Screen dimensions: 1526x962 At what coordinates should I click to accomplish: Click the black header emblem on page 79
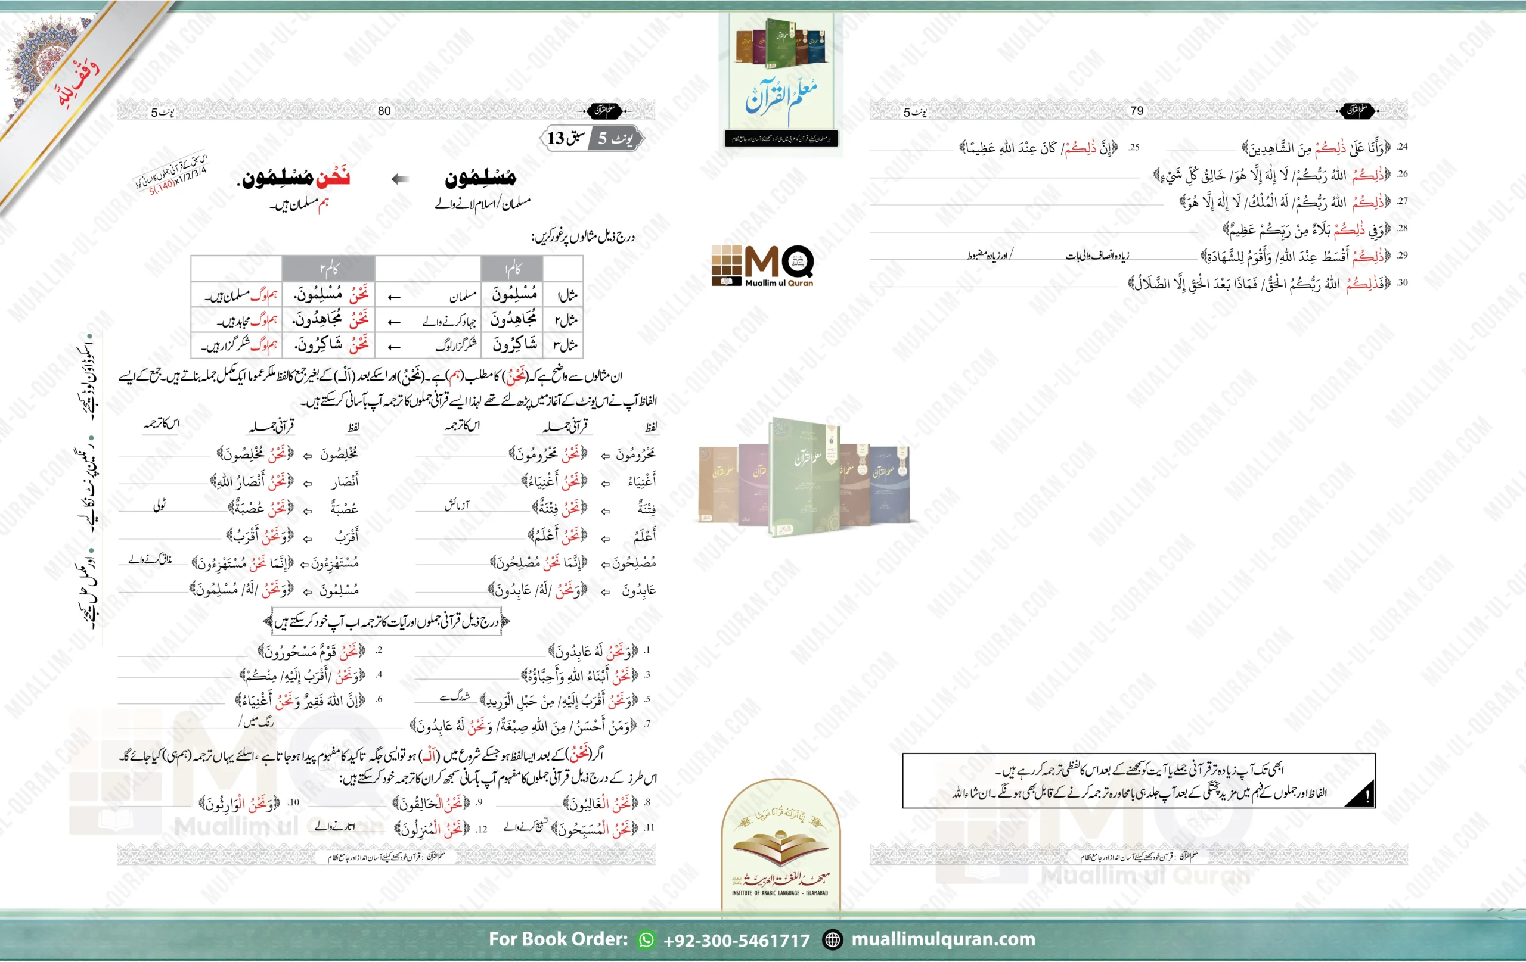[x=1356, y=110]
